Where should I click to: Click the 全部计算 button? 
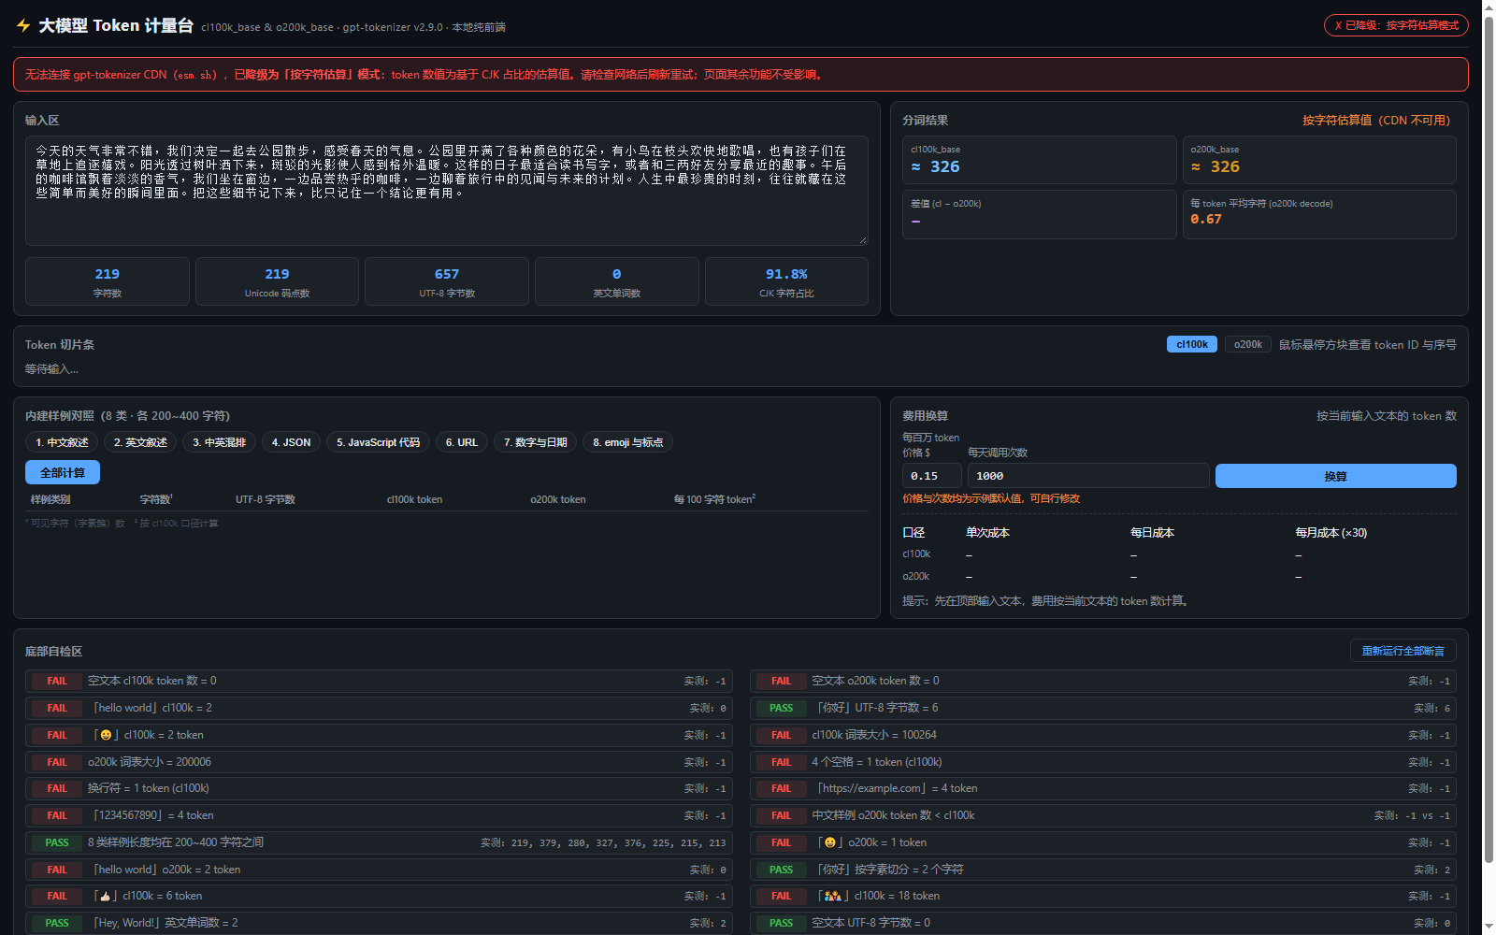tap(63, 472)
